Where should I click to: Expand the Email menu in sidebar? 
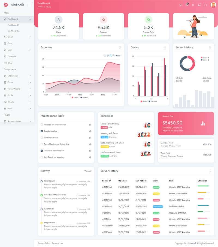click(17, 37)
